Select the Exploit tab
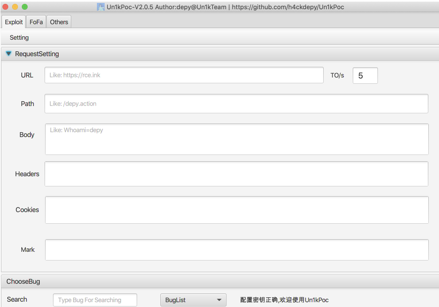 tap(14, 22)
